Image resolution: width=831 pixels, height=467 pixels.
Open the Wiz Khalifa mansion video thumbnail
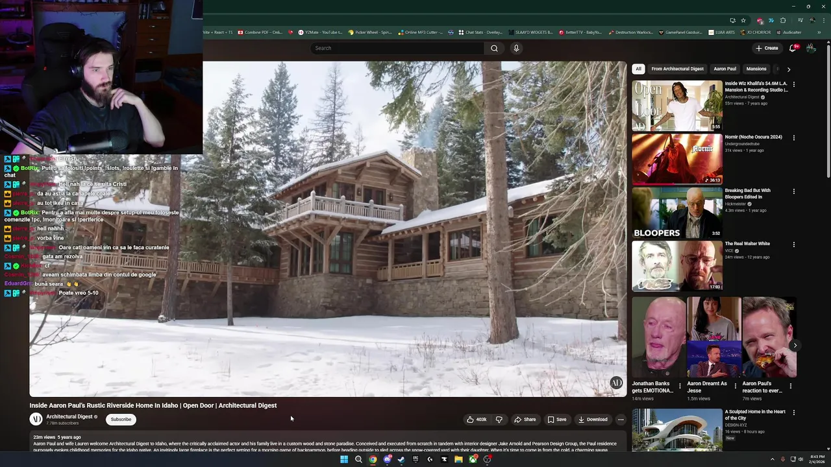point(677,106)
